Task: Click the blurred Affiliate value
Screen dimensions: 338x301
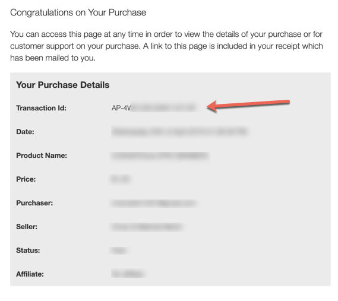Action: [128, 274]
